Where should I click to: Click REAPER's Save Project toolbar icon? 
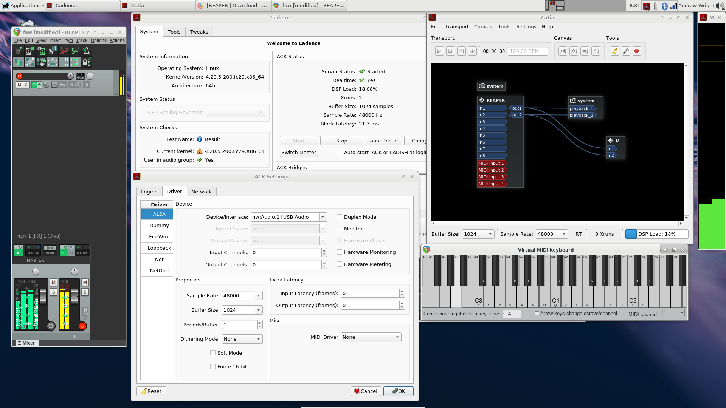(41, 51)
